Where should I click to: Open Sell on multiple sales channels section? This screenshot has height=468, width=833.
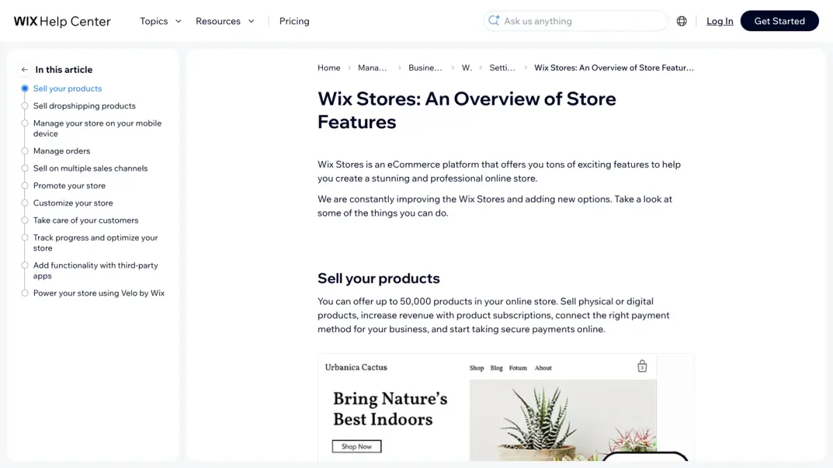[90, 168]
